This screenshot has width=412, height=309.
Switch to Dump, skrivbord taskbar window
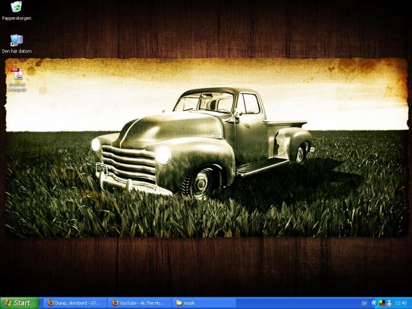74,303
